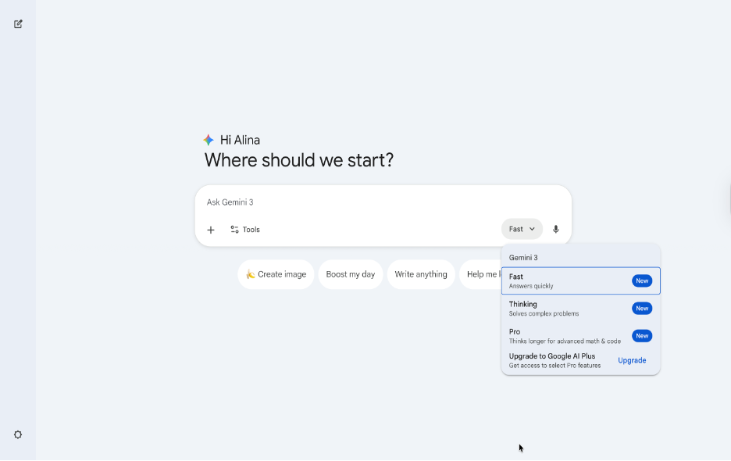731x461 pixels.
Task: Choose the Write anything suggestion chip
Action: click(421, 274)
